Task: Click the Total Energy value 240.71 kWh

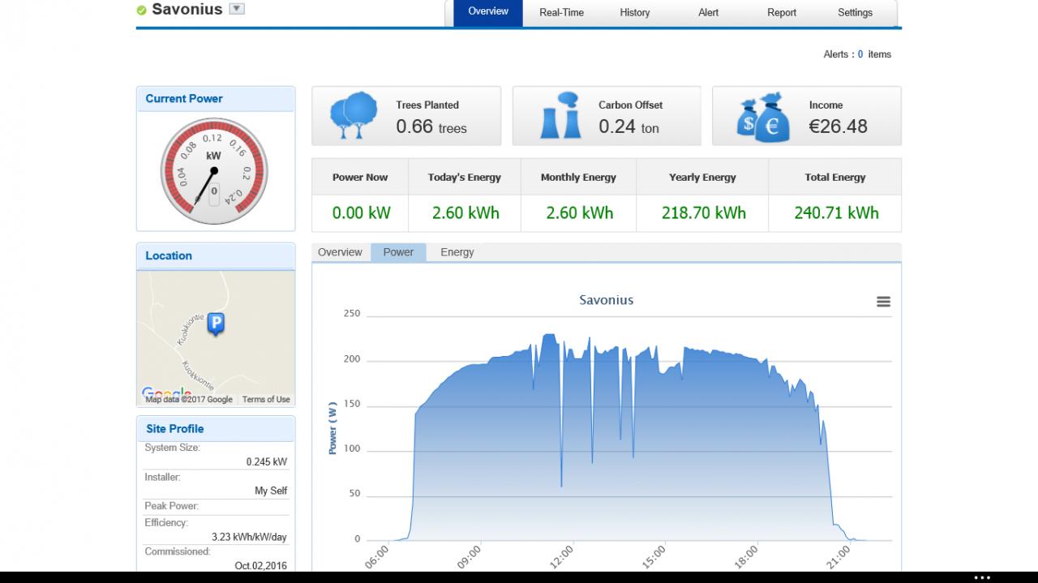Action: point(836,213)
